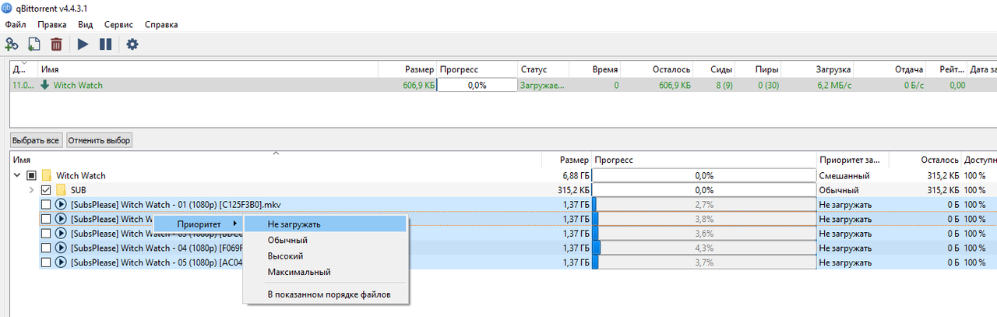Image resolution: width=997 pixels, height=317 pixels.
Task: Sort torrents by Загрузка column header
Action: click(819, 69)
